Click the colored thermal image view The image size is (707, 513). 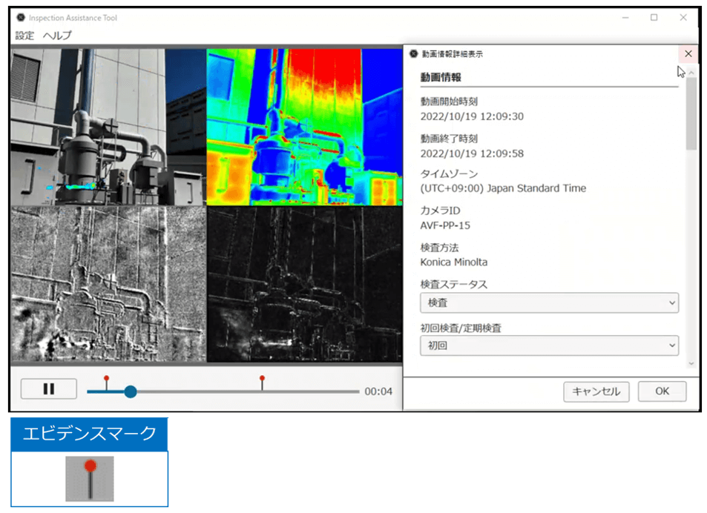coord(304,127)
